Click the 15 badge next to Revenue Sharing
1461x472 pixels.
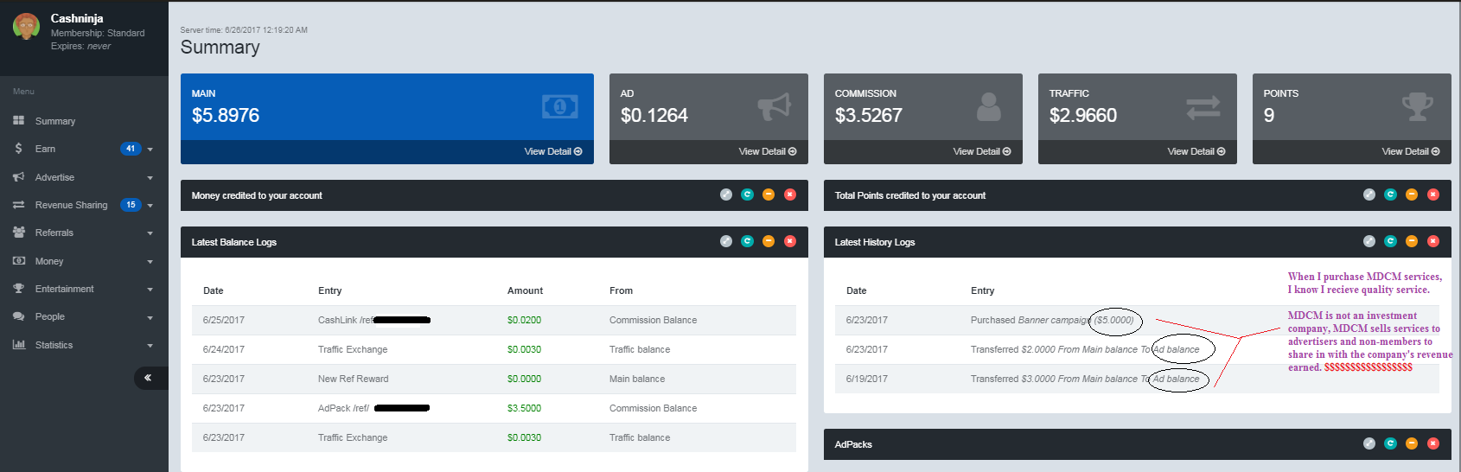131,205
